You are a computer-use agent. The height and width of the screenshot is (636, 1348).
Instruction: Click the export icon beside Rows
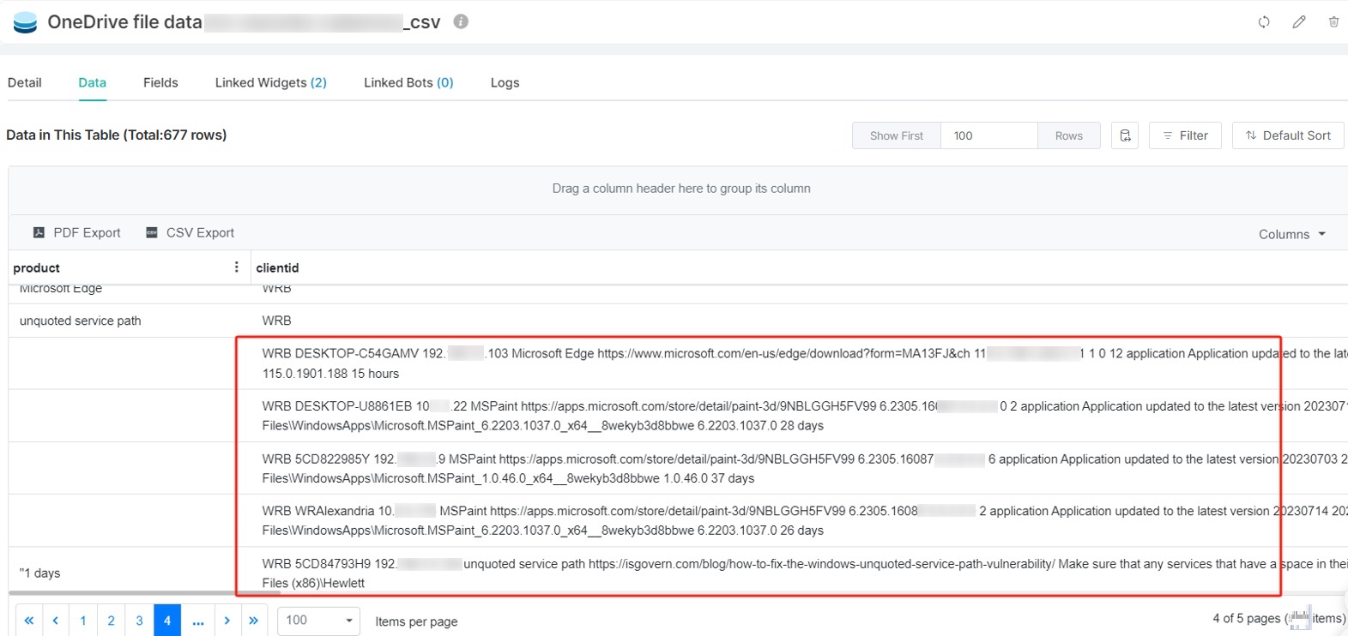pos(1124,135)
